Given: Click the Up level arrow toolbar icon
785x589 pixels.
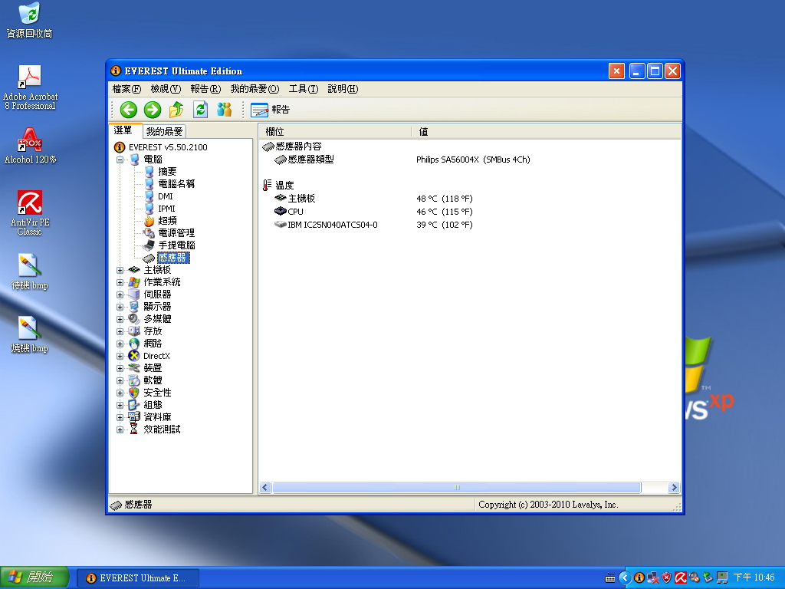Looking at the screenshot, I should pyautogui.click(x=176, y=110).
